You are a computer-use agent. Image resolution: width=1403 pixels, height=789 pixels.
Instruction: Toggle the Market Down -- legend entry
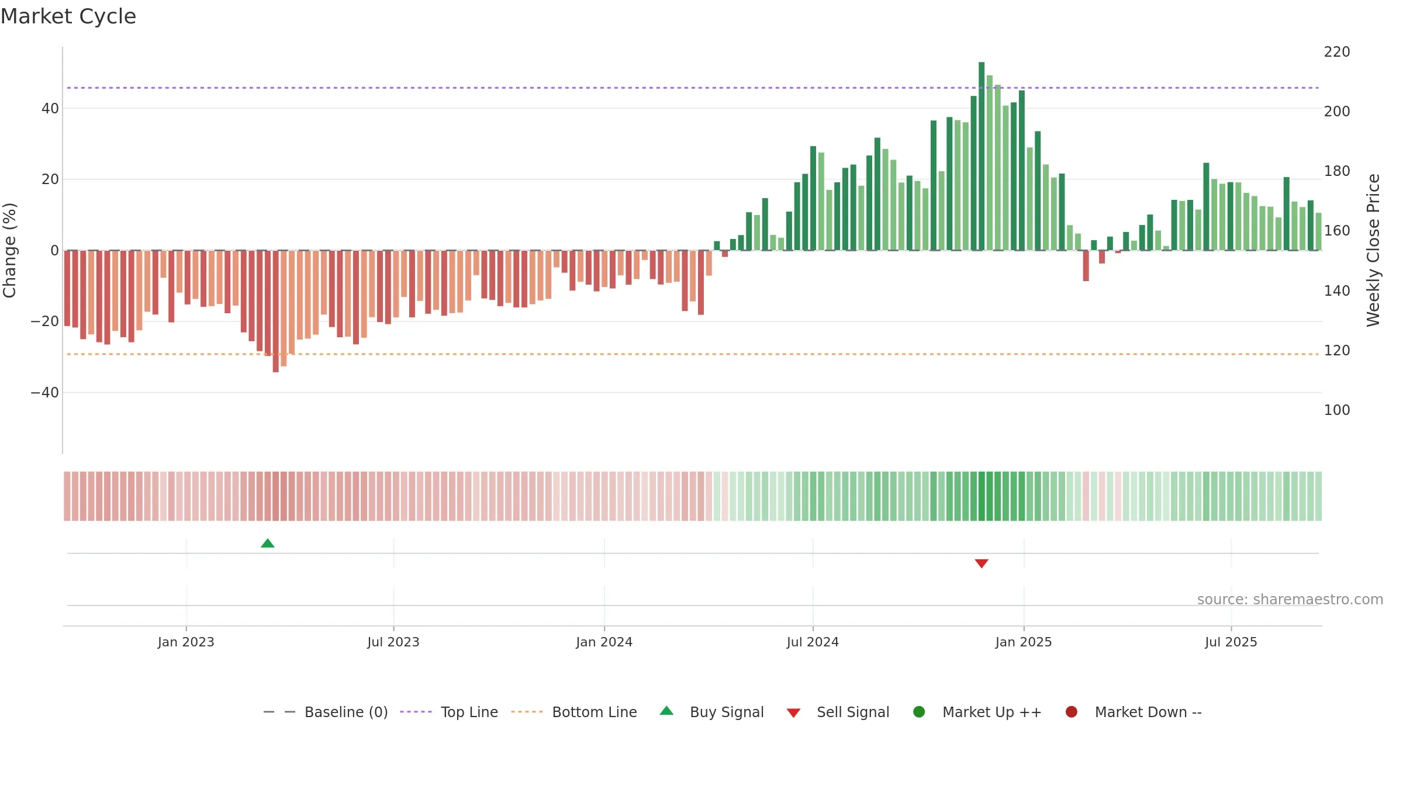click(x=1134, y=712)
